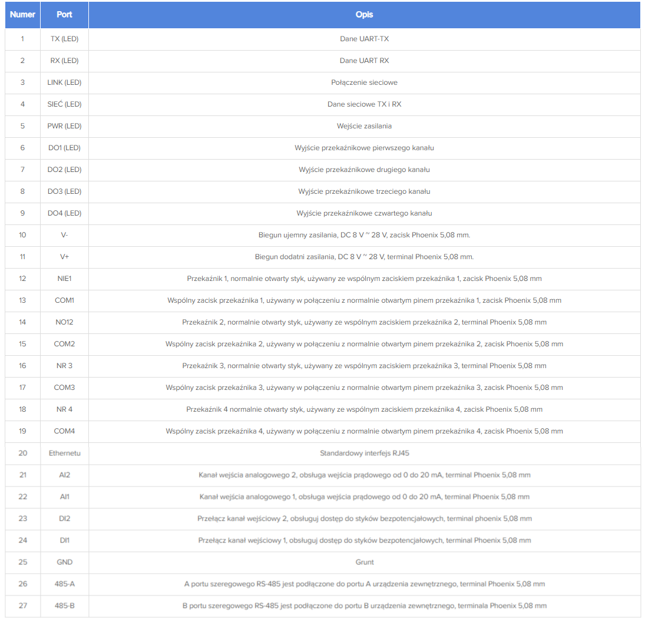This screenshot has height=622, width=645.
Task: Click 'Wspólny zacisk przekaźnika 2' description
Action: 365,345
